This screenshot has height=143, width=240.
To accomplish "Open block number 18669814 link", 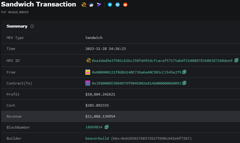I will coord(94,127).
